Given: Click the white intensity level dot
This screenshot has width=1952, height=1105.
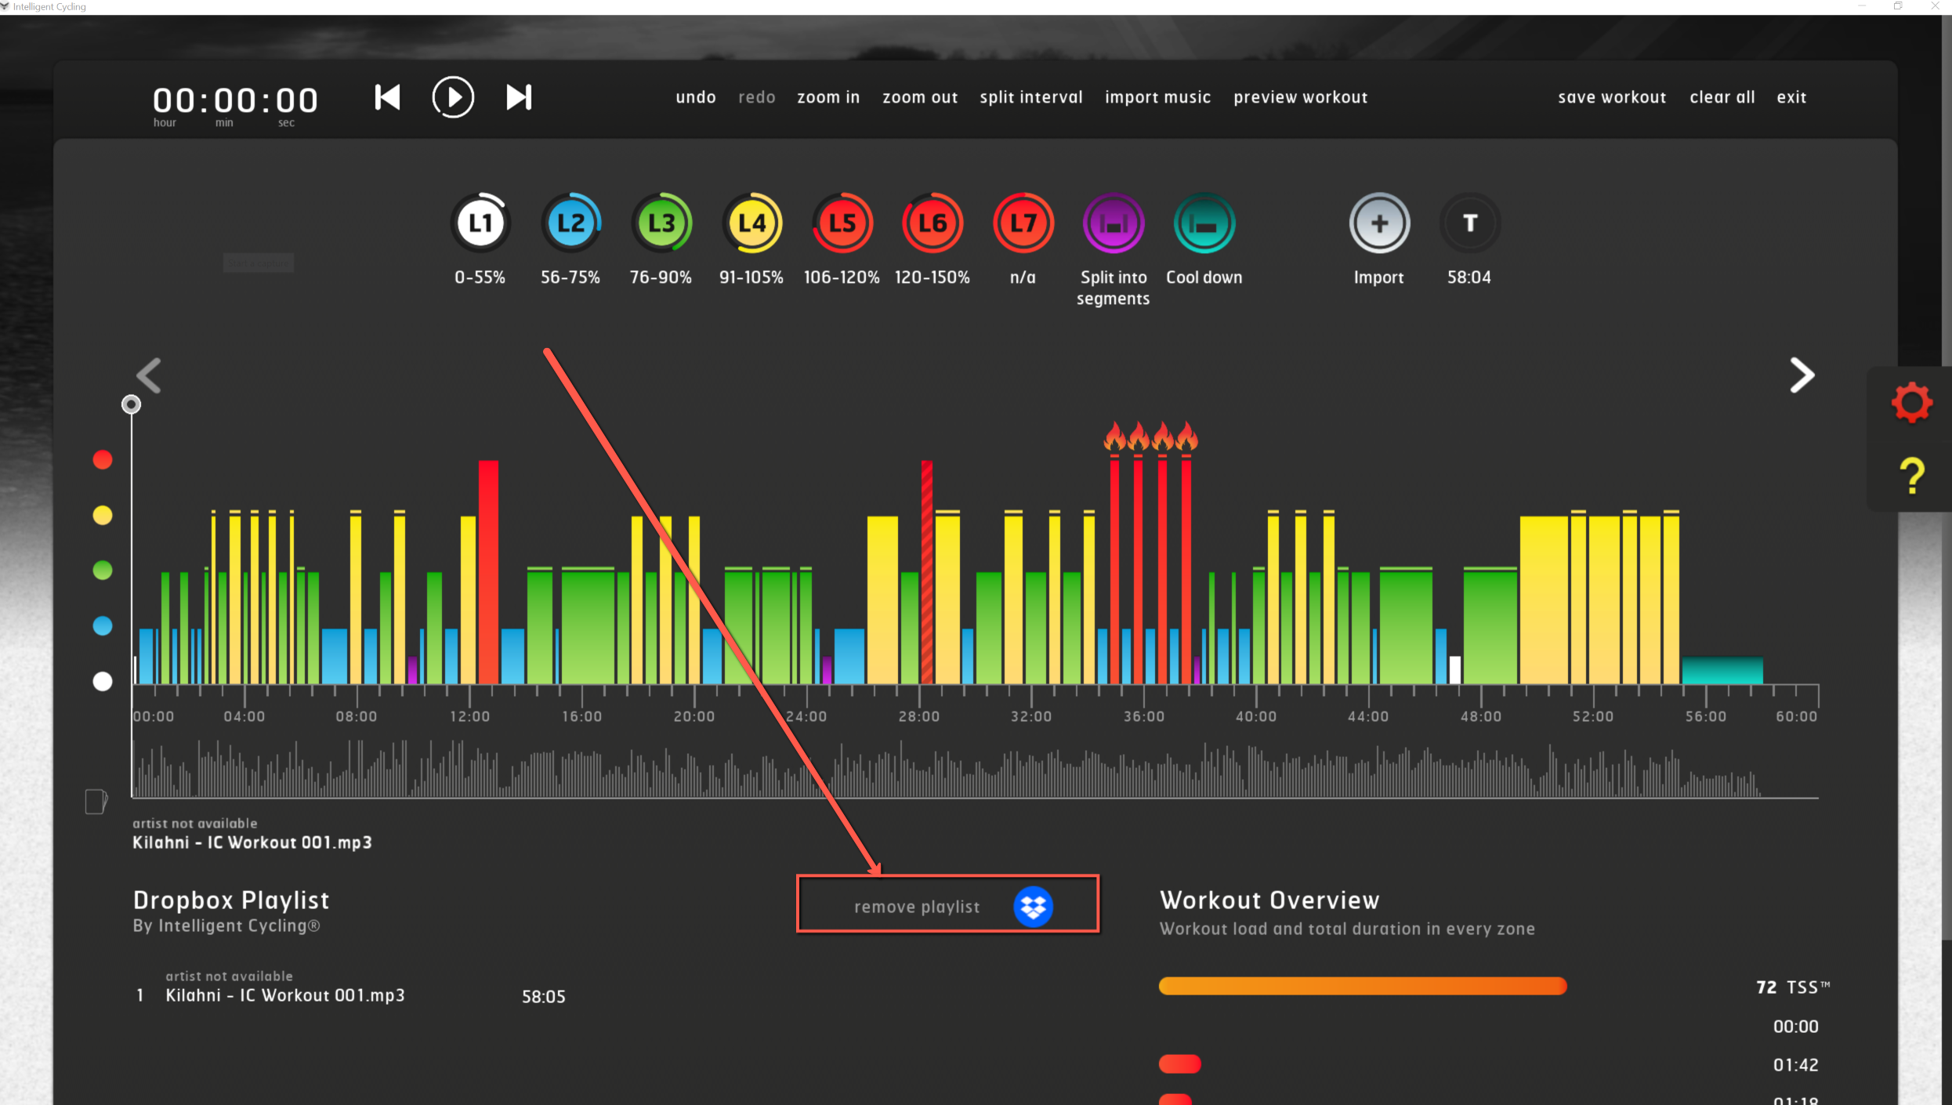Looking at the screenshot, I should pyautogui.click(x=103, y=682).
